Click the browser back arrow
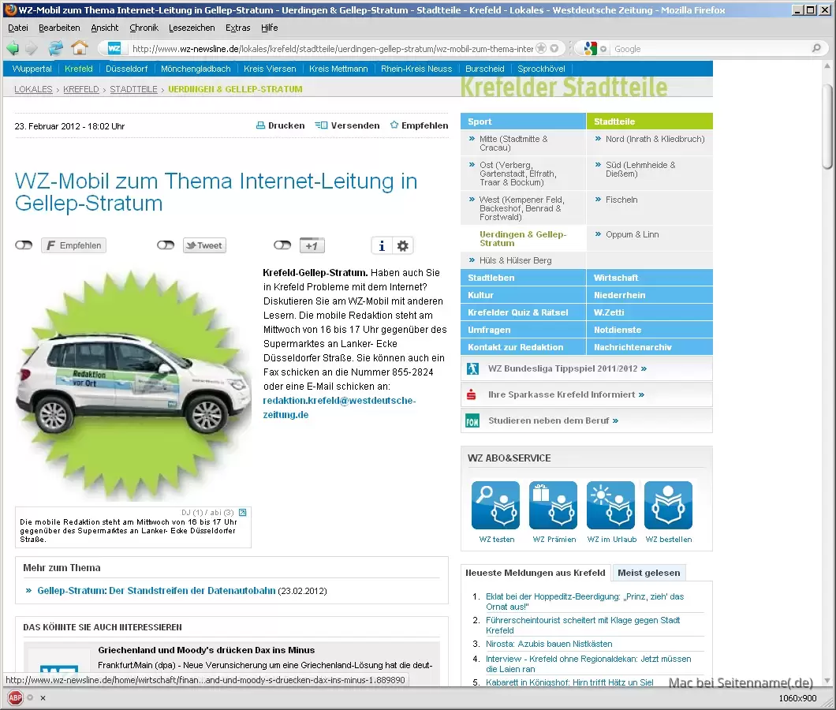 tap(13, 48)
